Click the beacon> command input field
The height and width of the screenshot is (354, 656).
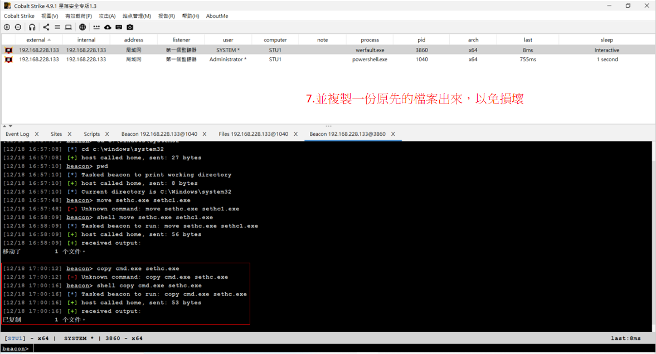point(343,348)
